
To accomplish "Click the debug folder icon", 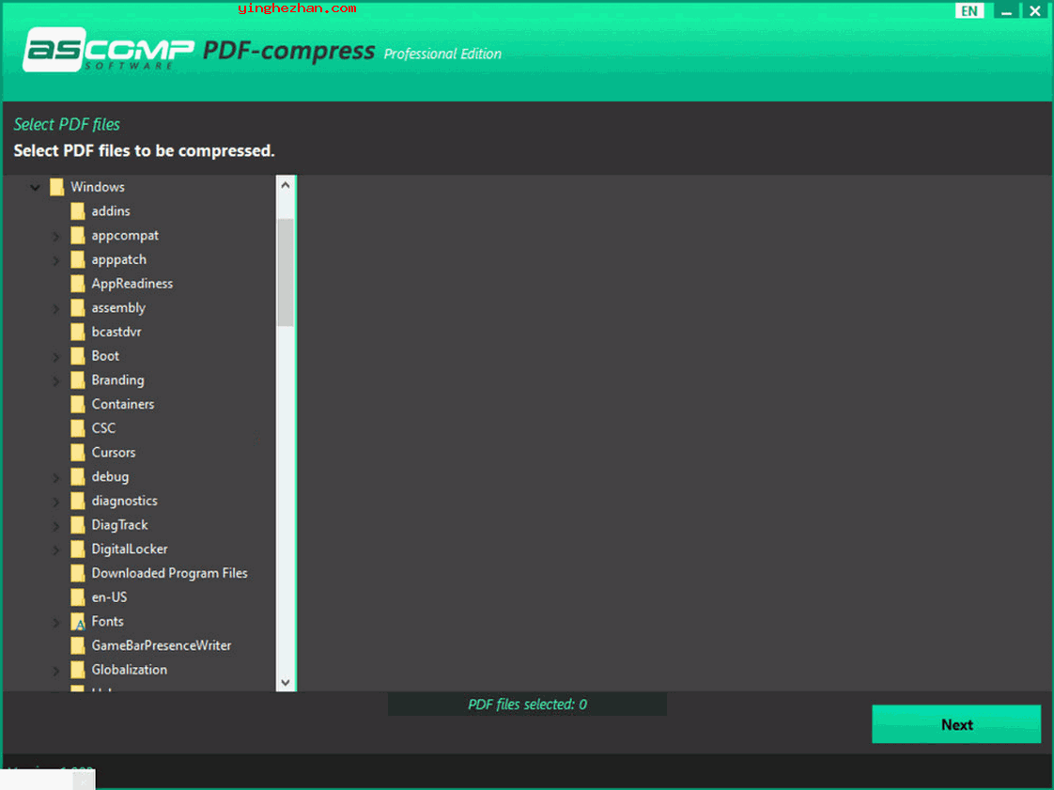I will pos(78,476).
